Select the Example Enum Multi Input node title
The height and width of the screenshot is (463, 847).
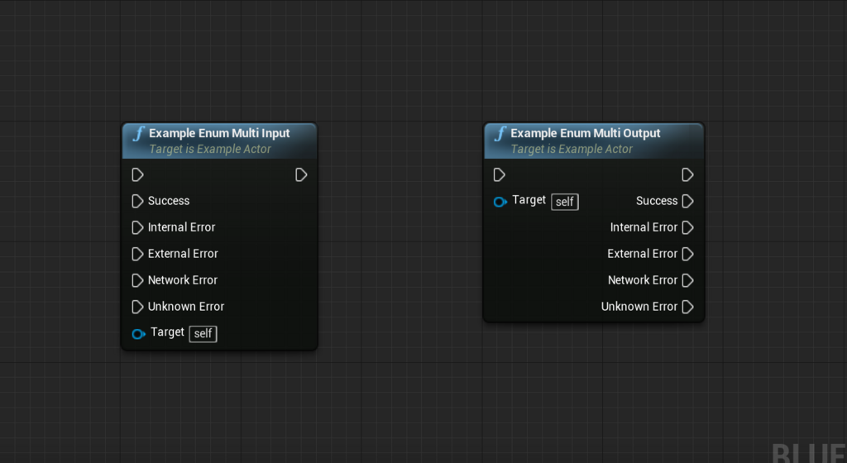point(219,133)
